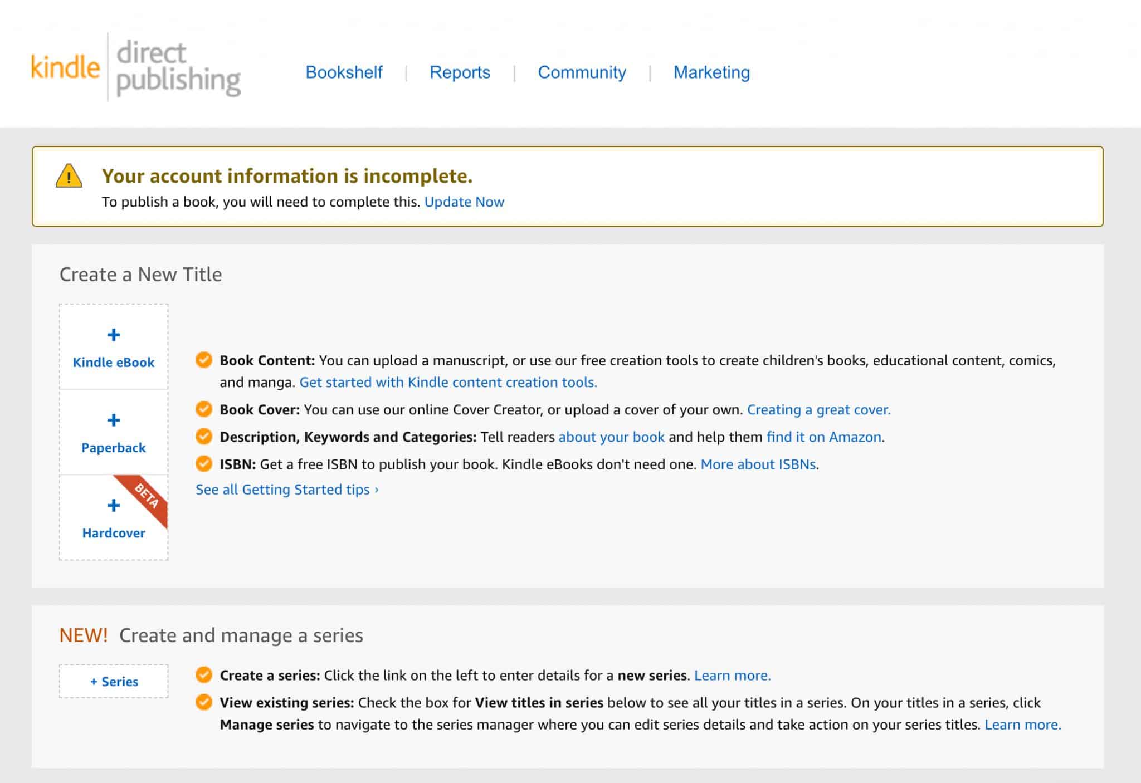Start a new Kindle eBook title
The height and width of the screenshot is (783, 1141).
(114, 362)
